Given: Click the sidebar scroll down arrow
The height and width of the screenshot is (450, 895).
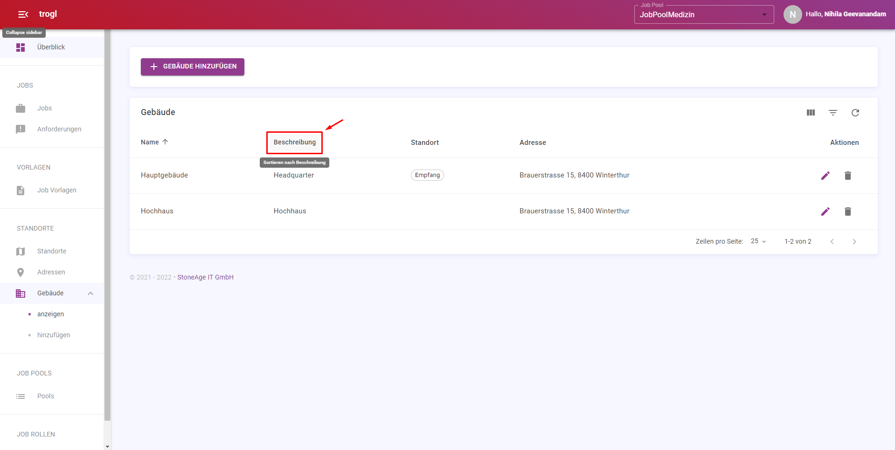Looking at the screenshot, I should click(x=108, y=447).
